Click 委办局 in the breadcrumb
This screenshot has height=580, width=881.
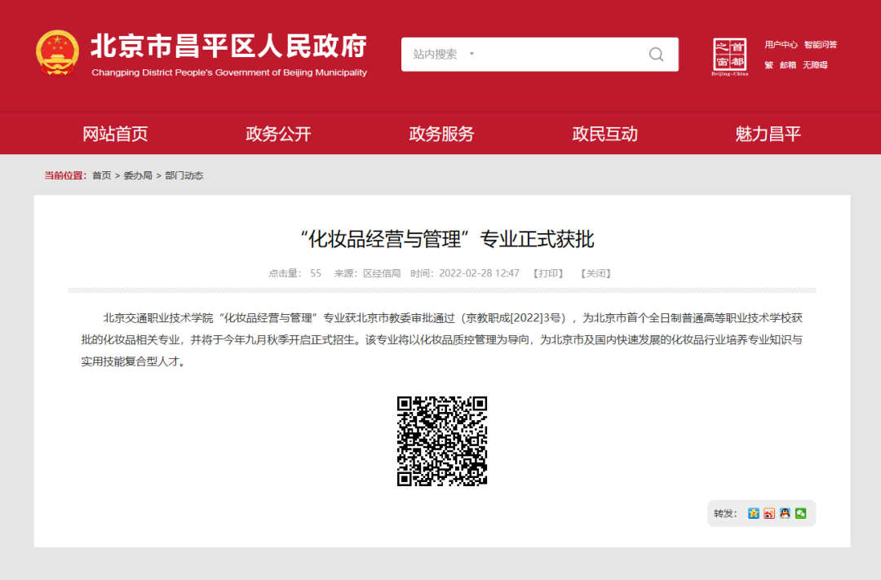click(138, 175)
